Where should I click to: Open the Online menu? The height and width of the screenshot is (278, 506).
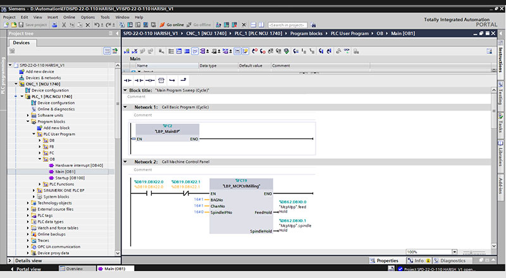(69, 17)
